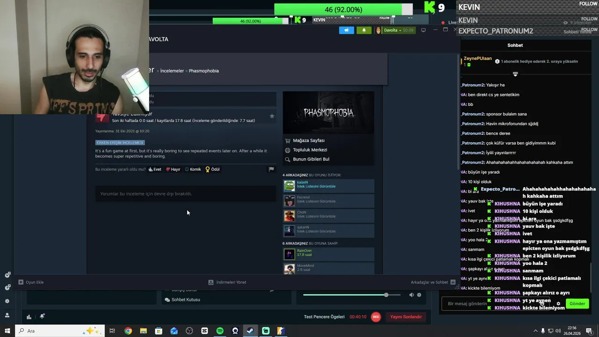This screenshot has width=599, height=337.
Task: Mark the review as Komik
Action: pyautogui.click(x=193, y=169)
